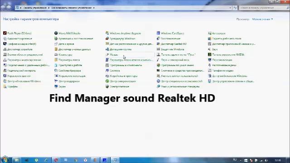Open Родительский контроль icon
The image size is (290, 163).
pyautogui.click(x=5, y=71)
